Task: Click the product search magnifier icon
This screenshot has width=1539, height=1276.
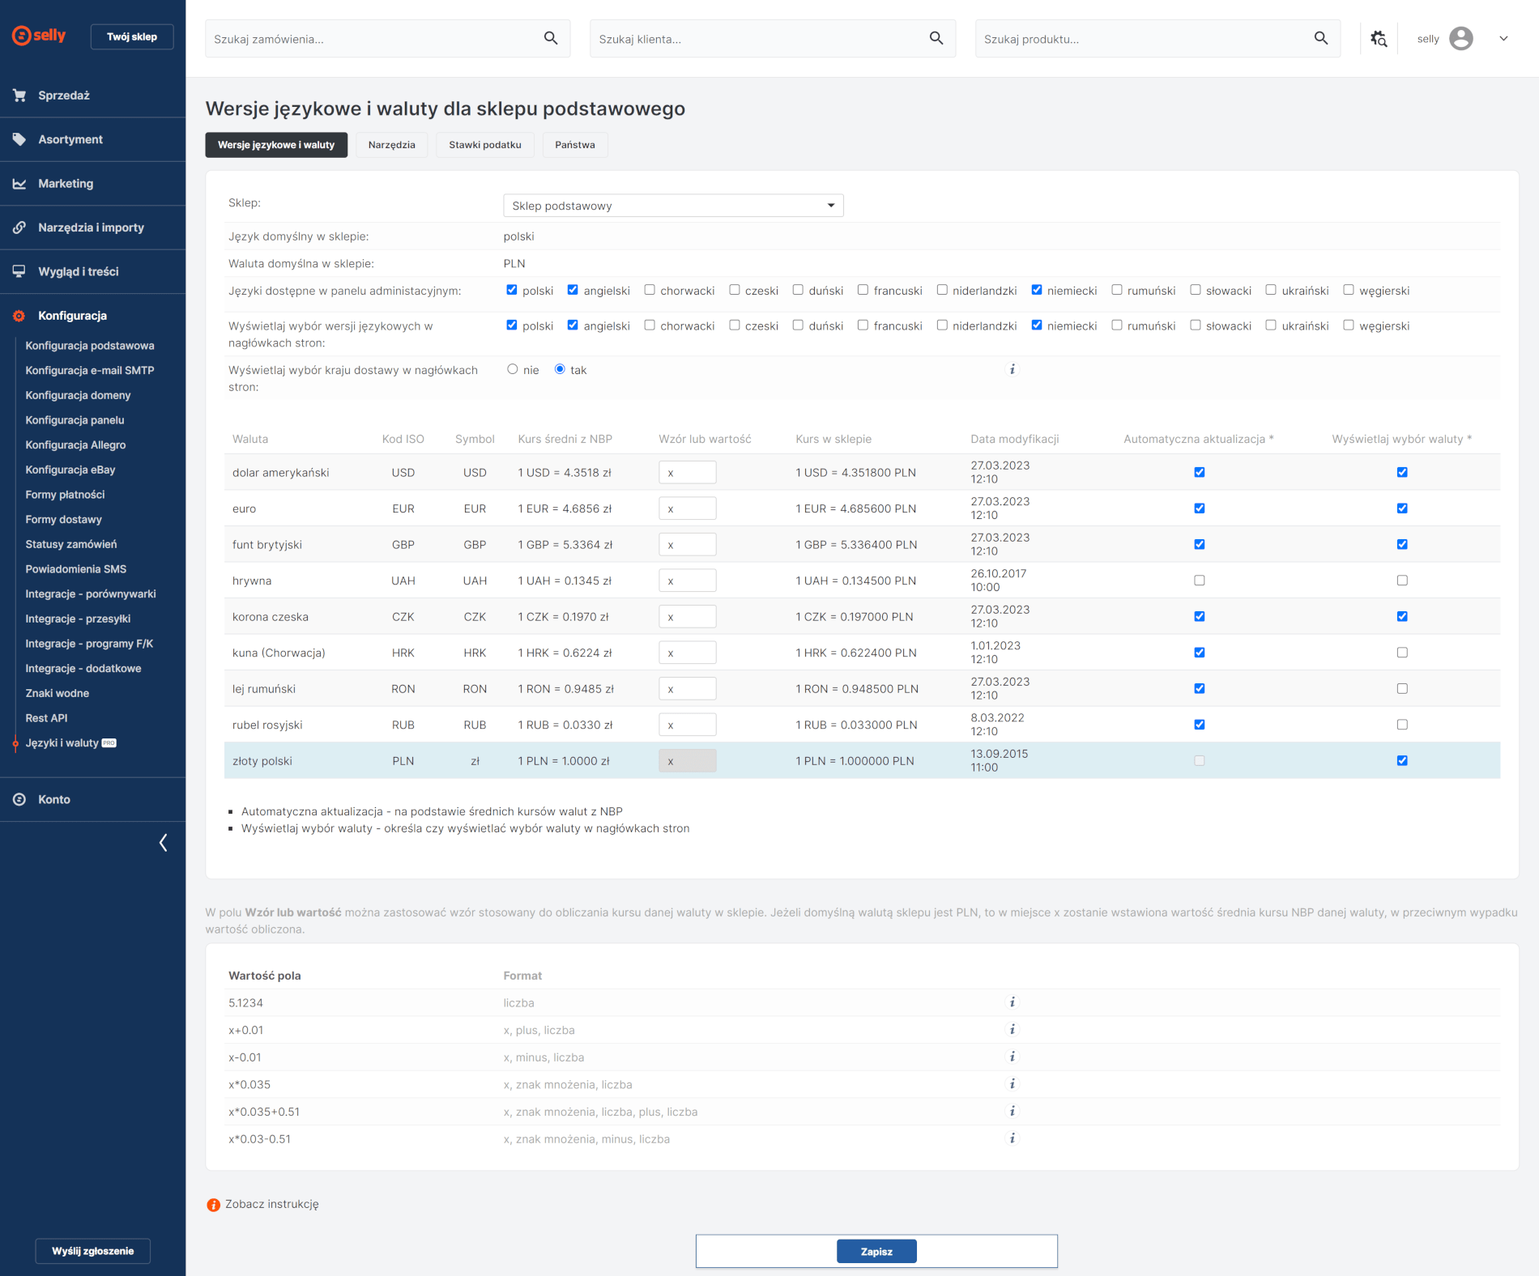Action: tap(1321, 38)
